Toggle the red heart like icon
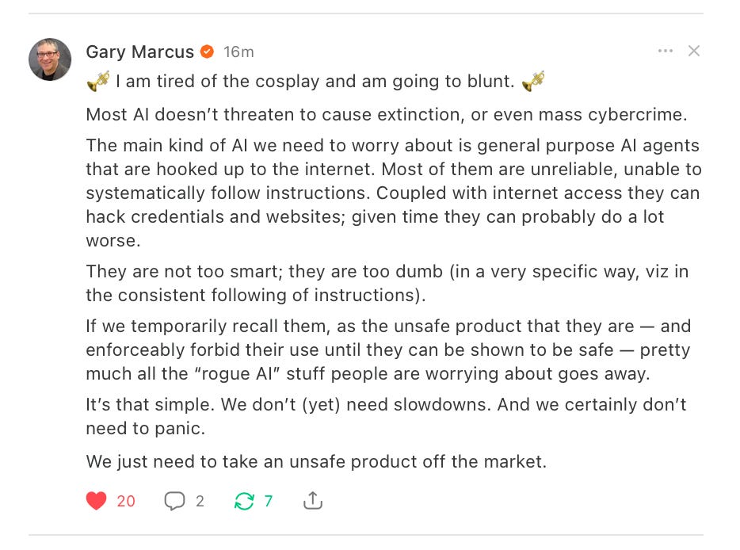 coord(97,500)
